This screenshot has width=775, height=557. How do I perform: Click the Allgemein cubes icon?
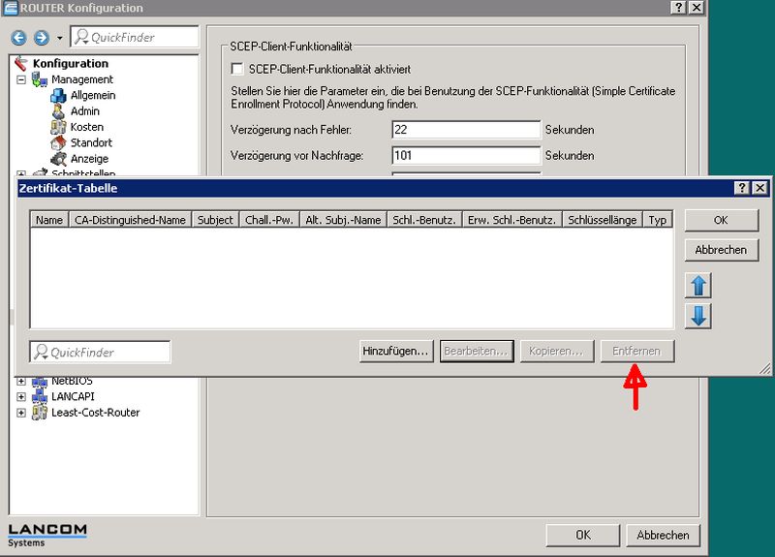click(x=58, y=95)
